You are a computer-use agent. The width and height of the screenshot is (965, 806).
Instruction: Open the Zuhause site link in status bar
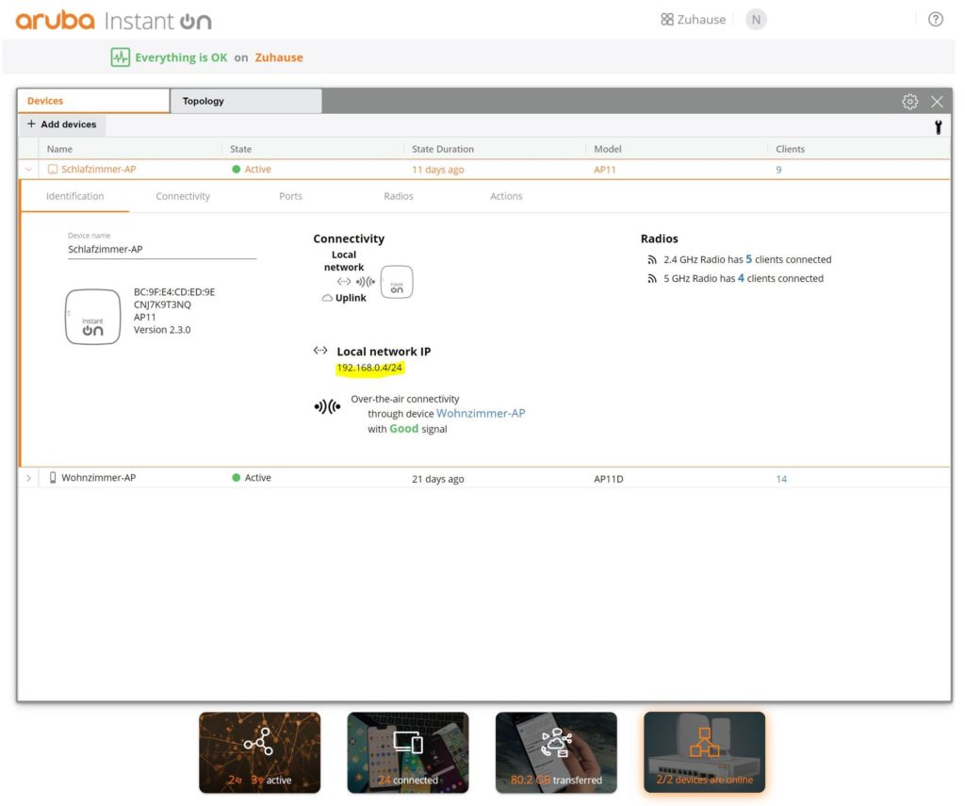click(279, 58)
